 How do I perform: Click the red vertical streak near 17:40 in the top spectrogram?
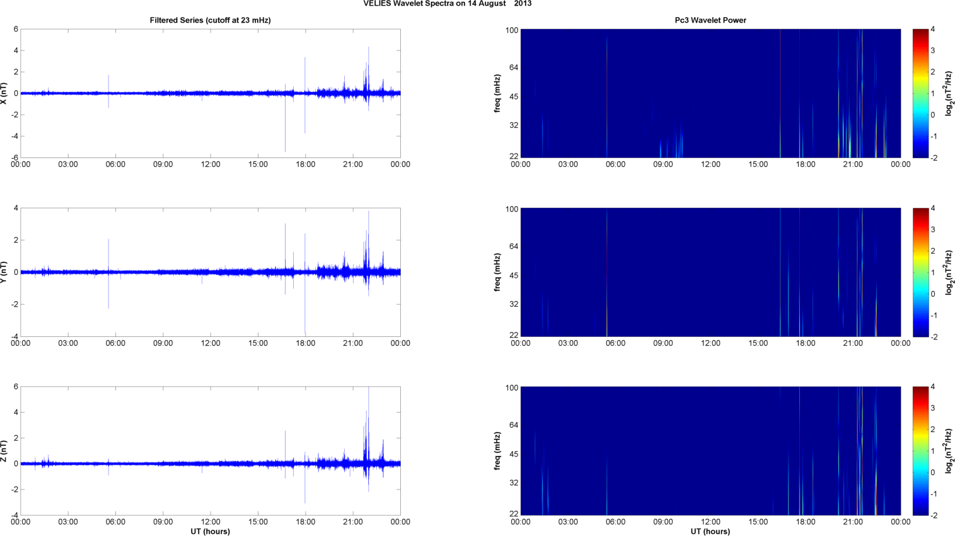coord(799,93)
